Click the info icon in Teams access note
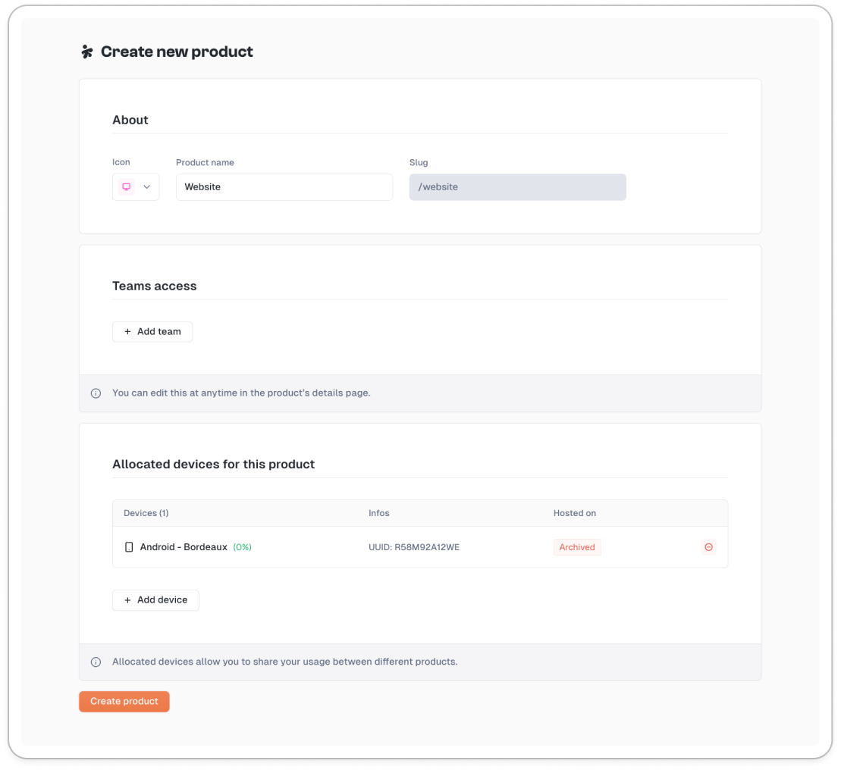Screen dimensions: 841x770 click(x=96, y=393)
